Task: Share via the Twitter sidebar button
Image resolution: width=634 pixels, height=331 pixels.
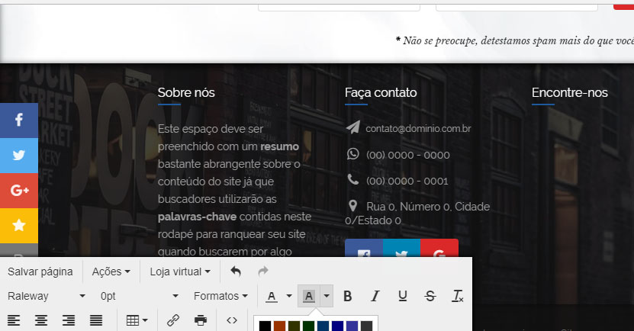Action: tap(19, 156)
